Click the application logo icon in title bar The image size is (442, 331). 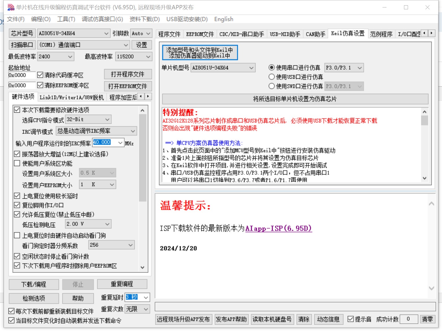click(11, 7)
